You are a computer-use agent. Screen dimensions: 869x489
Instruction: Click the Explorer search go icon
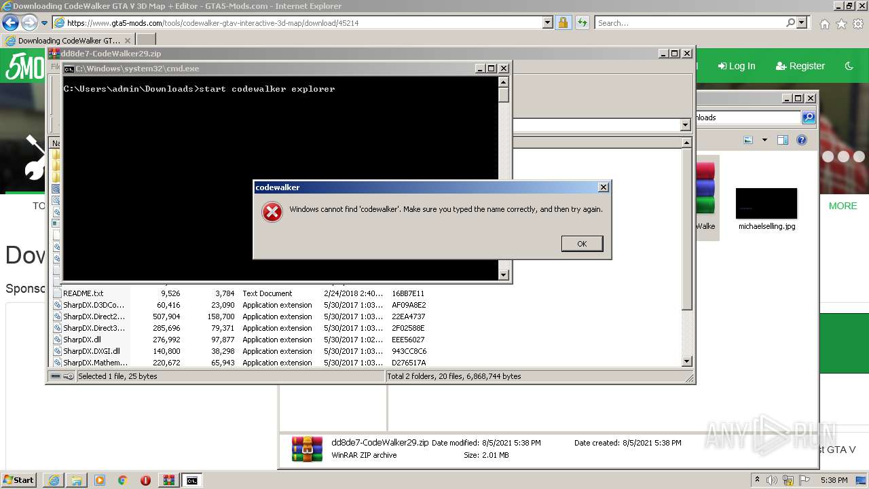[x=808, y=117]
